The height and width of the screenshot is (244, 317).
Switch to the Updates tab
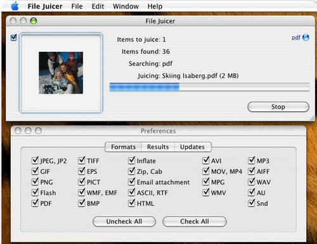(x=192, y=147)
